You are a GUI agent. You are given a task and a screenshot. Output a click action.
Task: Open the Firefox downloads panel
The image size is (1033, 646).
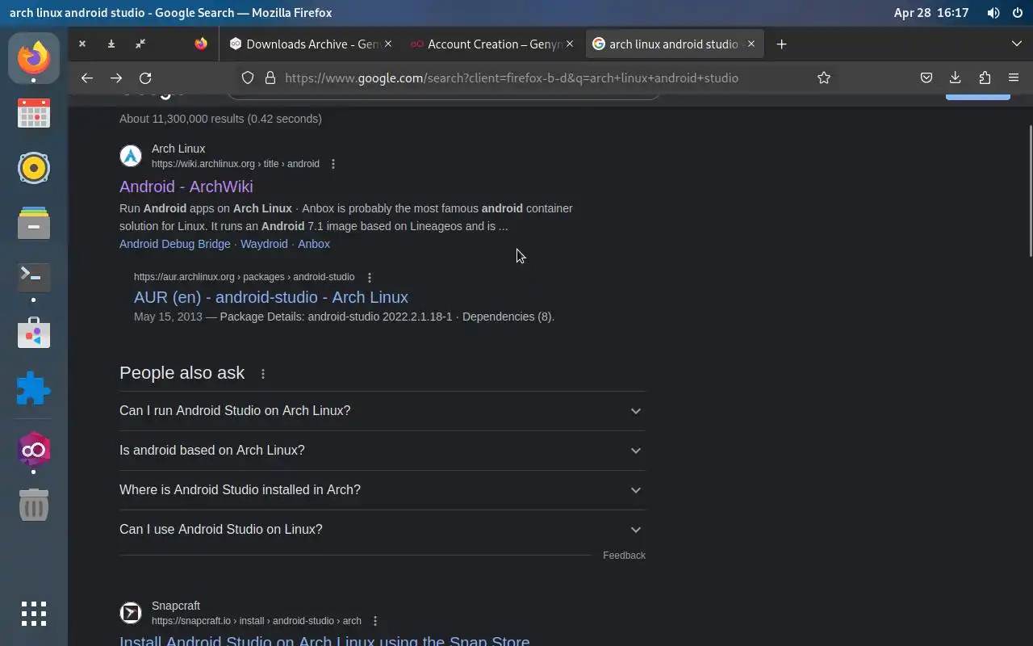[x=956, y=78]
